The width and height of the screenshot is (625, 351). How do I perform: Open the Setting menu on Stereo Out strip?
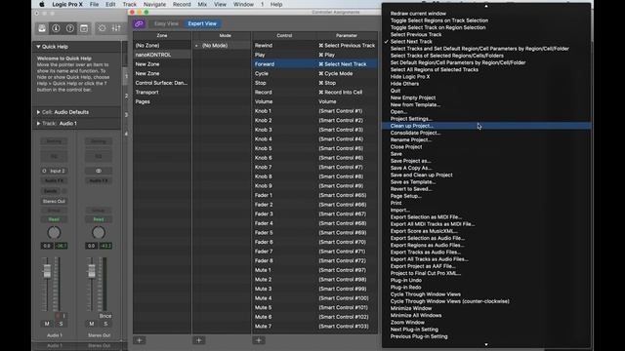(99, 141)
